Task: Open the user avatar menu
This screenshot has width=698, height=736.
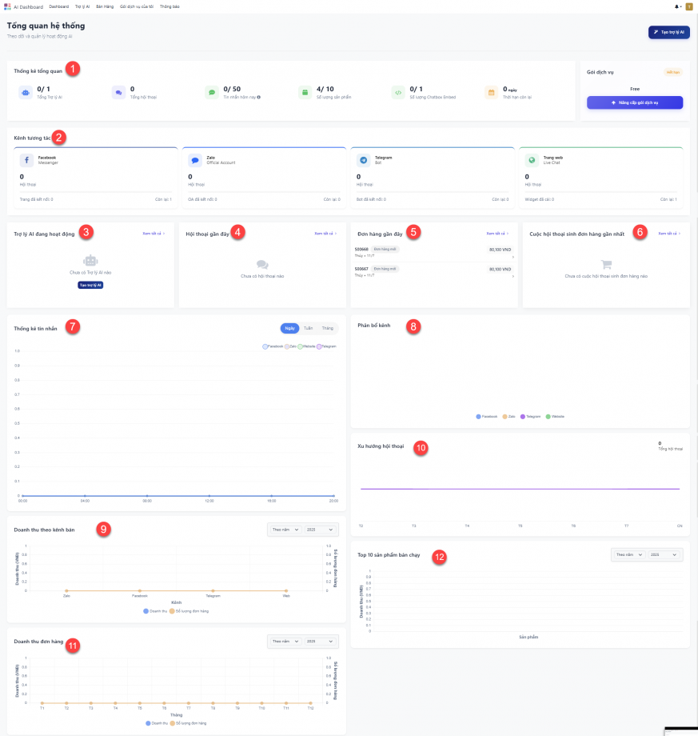Action: [x=689, y=6]
